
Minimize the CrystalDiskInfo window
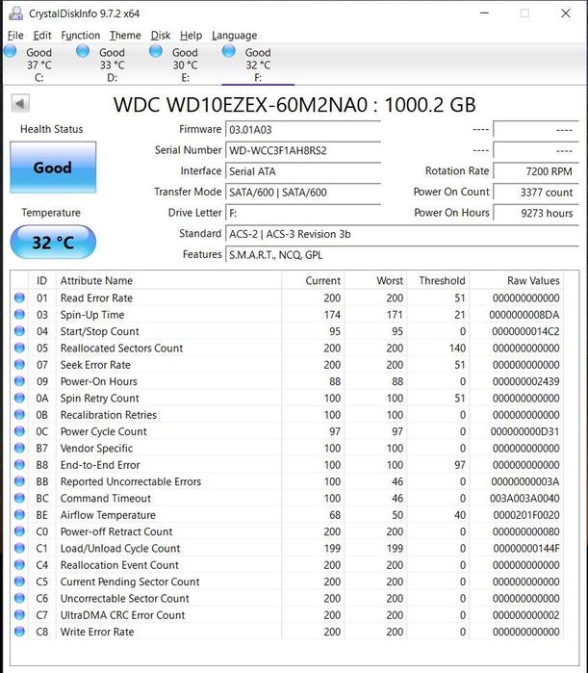[x=484, y=13]
